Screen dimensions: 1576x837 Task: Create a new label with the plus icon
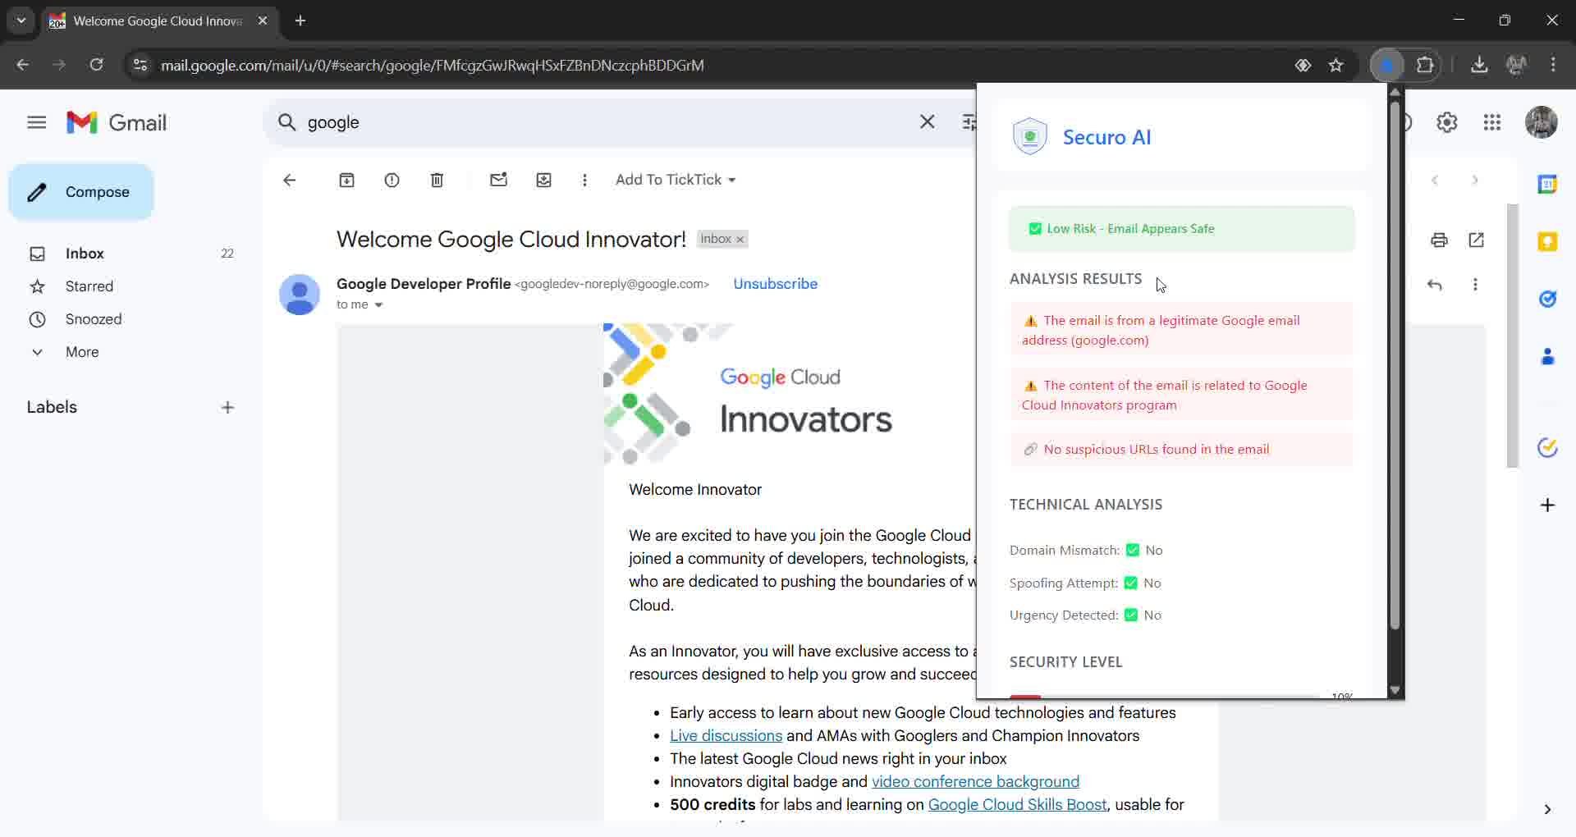point(227,408)
